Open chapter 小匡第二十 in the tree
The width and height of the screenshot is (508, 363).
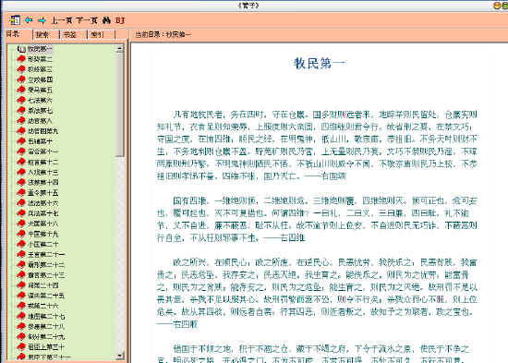(43, 244)
